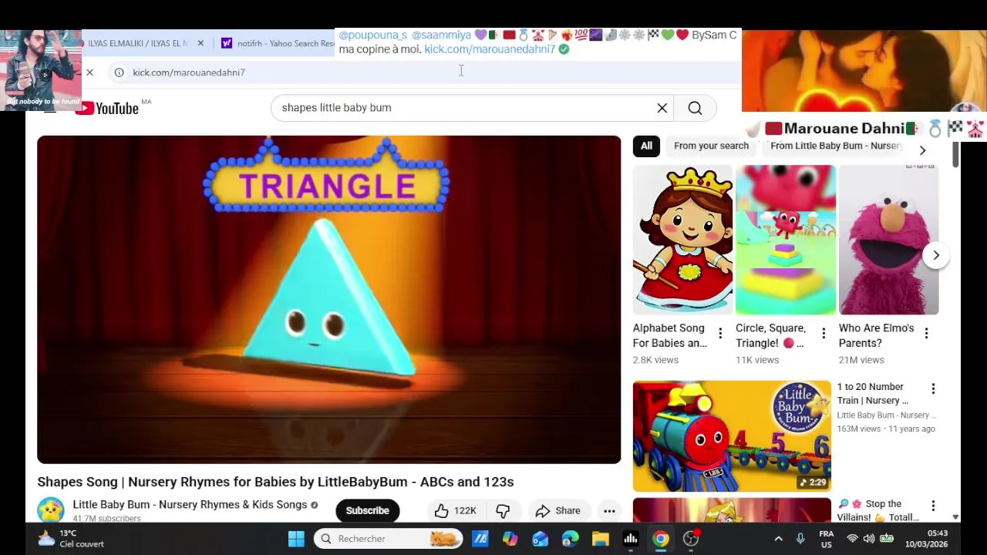
Task: Advance shorts shelf with next arrow
Action: [x=935, y=255]
